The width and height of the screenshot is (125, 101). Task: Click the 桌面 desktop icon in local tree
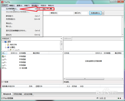point(5,42)
